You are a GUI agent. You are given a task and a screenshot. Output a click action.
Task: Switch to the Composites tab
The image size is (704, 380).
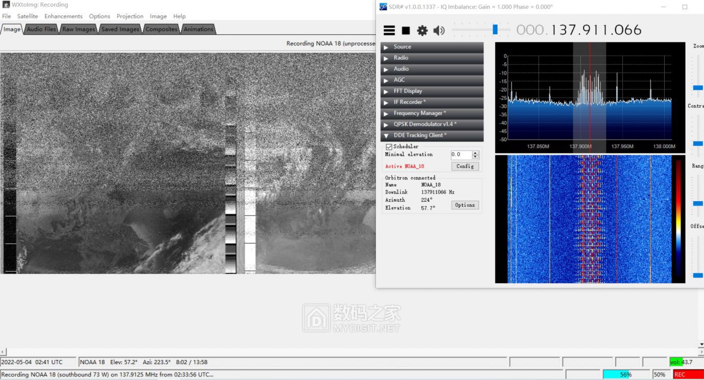coord(161,29)
